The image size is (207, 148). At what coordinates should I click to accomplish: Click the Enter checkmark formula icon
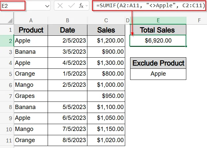[x=71, y=6]
